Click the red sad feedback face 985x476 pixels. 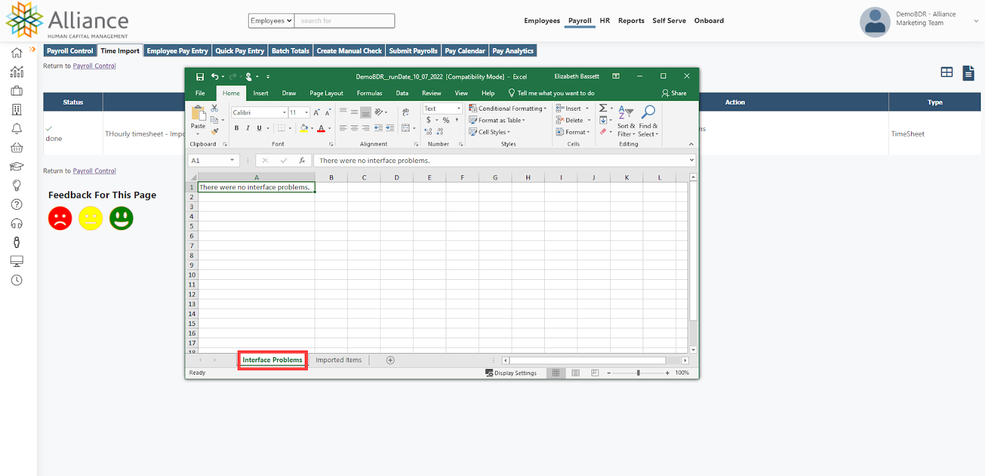(60, 218)
